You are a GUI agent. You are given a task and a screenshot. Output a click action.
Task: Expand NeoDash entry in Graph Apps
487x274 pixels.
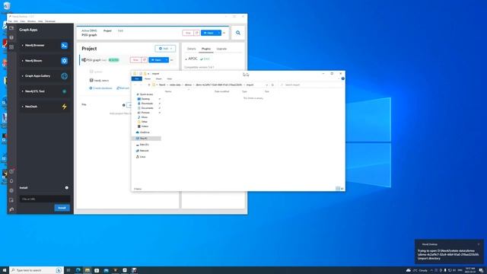point(22,107)
